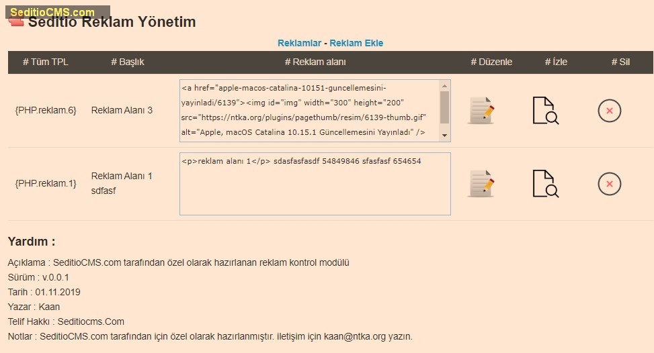This screenshot has width=654, height=353.
Task: Focus the Reklam Alanı 3 code textarea
Action: coord(309,111)
